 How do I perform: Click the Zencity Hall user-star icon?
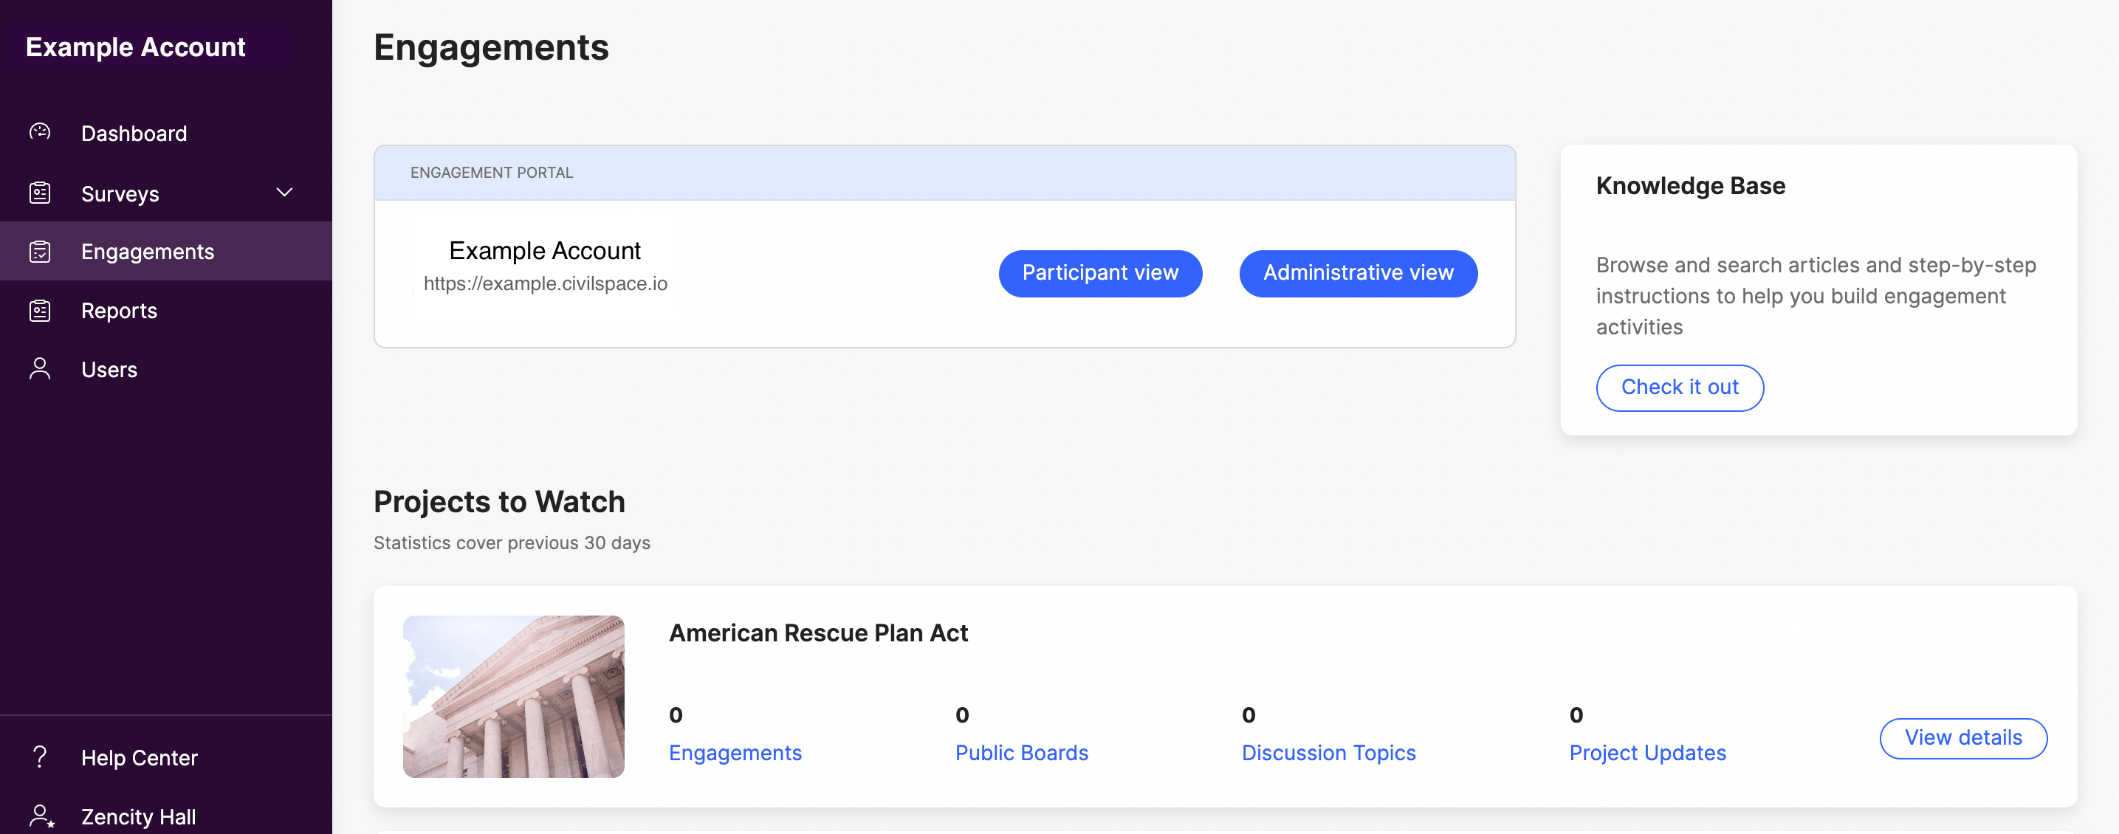[x=41, y=816]
